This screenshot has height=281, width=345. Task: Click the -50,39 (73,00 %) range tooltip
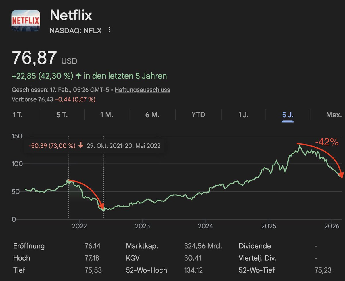(94, 146)
